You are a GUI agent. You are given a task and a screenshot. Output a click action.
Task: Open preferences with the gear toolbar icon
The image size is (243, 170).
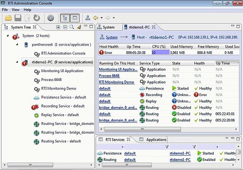(51, 18)
